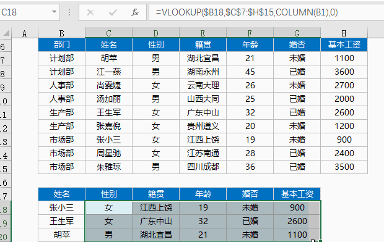Select 王生军 in the lower lookup table
This screenshot has width=384, height=242.
[x=61, y=221]
